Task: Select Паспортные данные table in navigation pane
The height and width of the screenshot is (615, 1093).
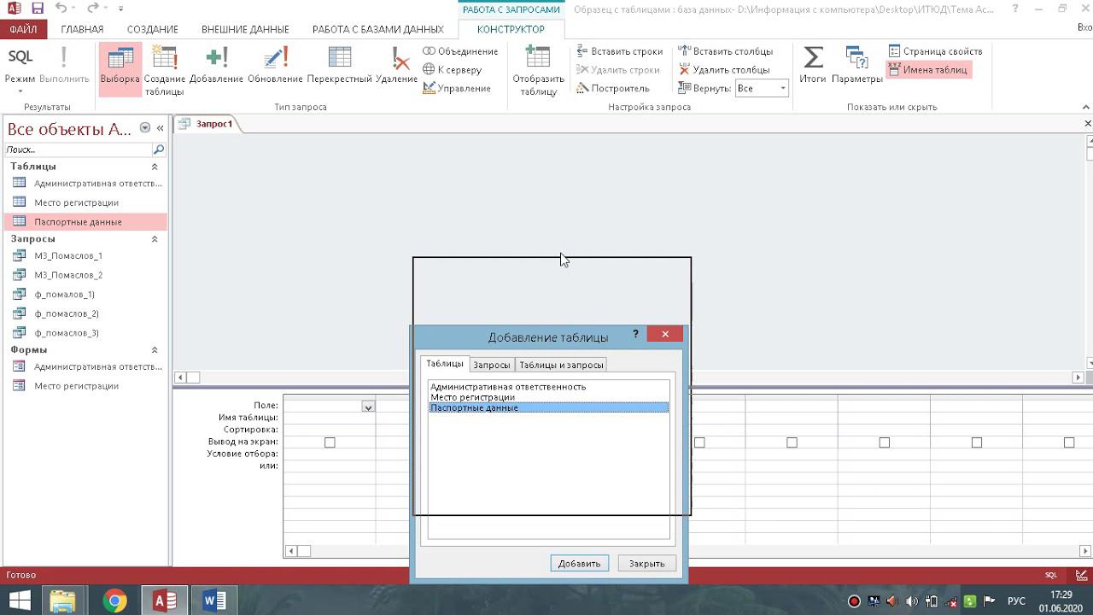Action: coord(85,222)
